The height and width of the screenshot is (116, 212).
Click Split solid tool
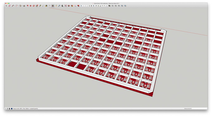[125, 6]
